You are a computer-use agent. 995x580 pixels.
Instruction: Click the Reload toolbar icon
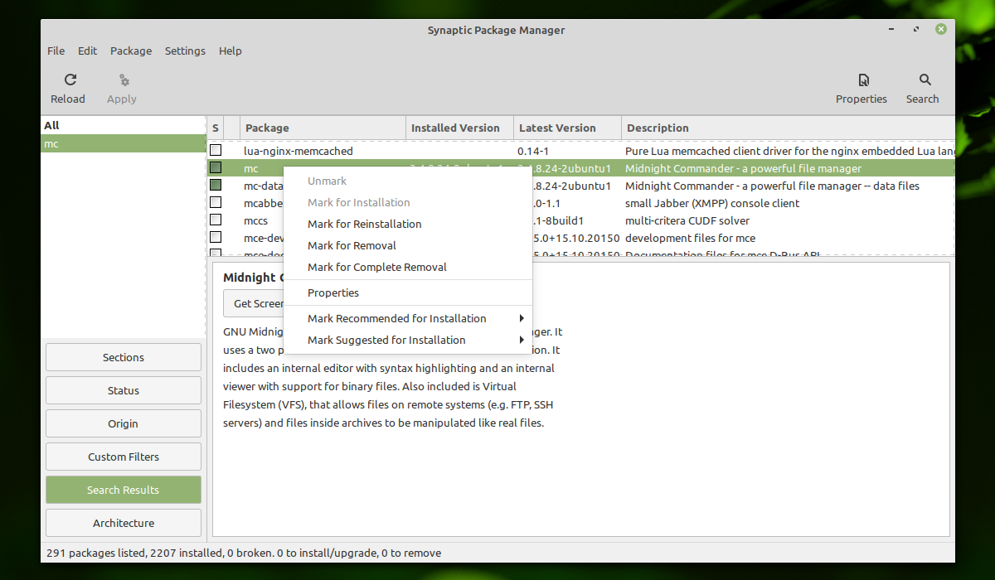70,80
